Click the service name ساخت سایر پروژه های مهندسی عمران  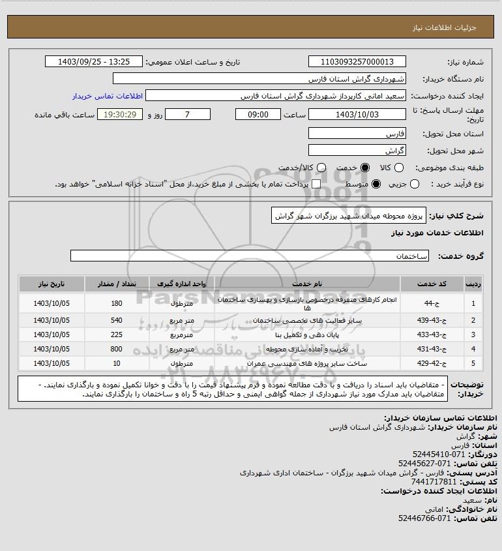(307, 363)
